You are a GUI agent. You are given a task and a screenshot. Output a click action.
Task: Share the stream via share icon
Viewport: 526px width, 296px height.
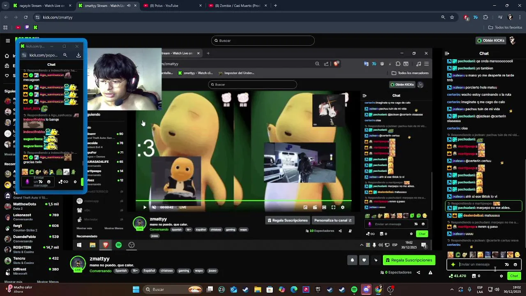418,273
